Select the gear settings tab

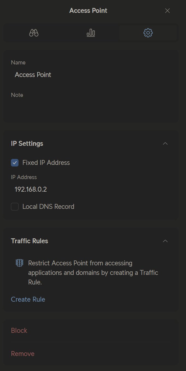[148, 33]
